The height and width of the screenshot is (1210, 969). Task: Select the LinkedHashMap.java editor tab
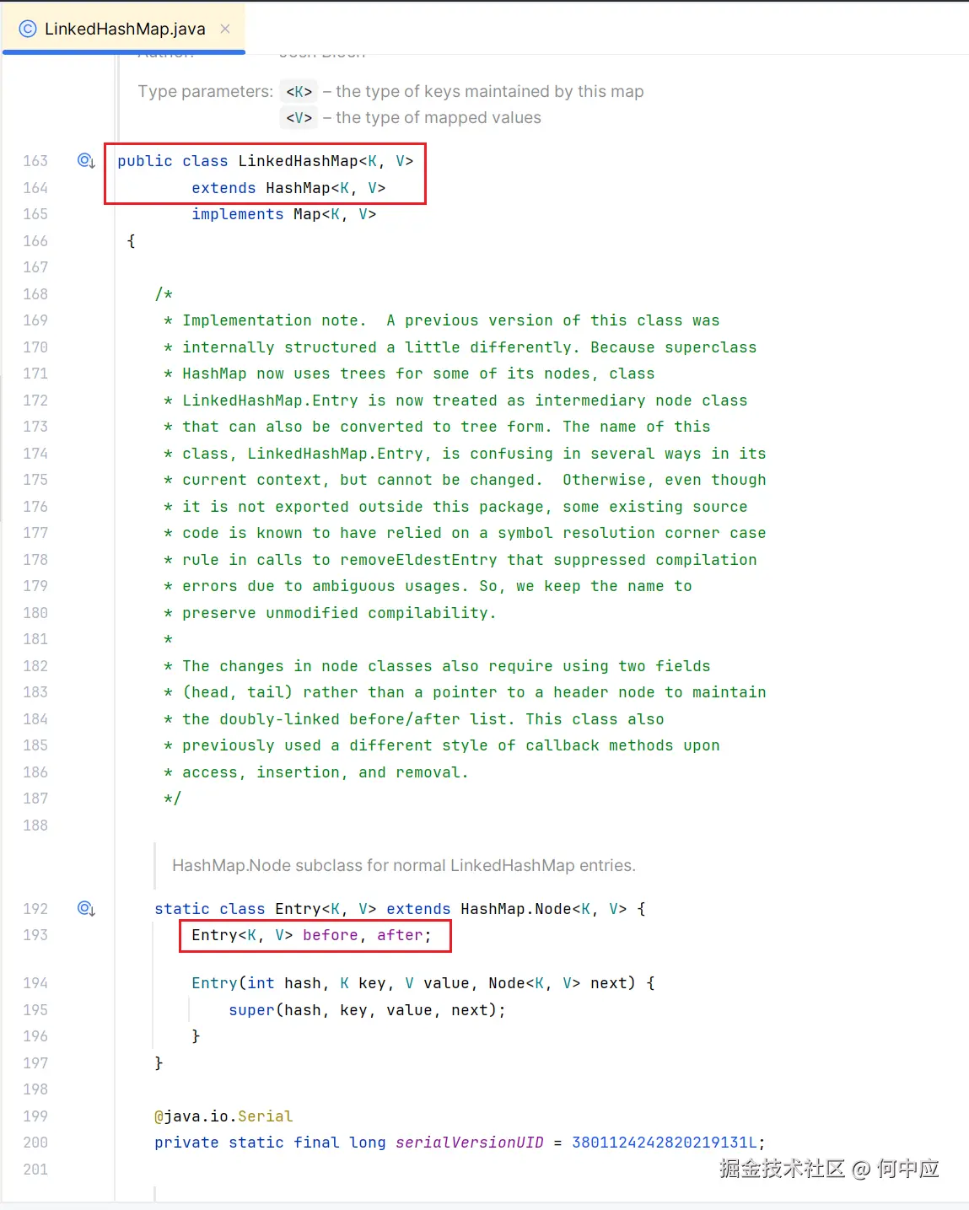124,29
